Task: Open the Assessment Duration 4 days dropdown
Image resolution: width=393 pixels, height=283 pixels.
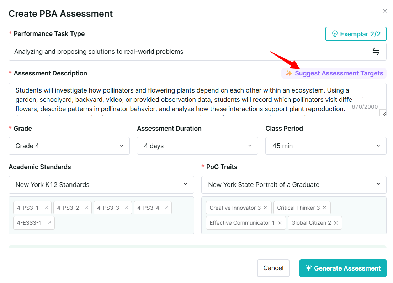Action: [x=197, y=146]
